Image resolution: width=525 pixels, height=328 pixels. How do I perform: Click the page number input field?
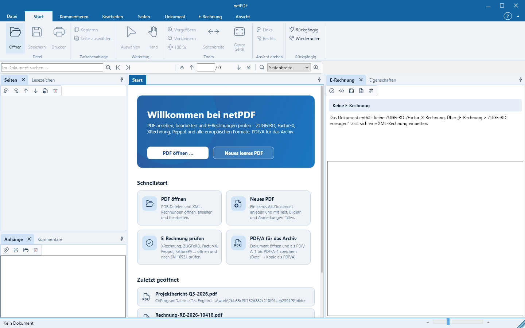pyautogui.click(x=206, y=67)
